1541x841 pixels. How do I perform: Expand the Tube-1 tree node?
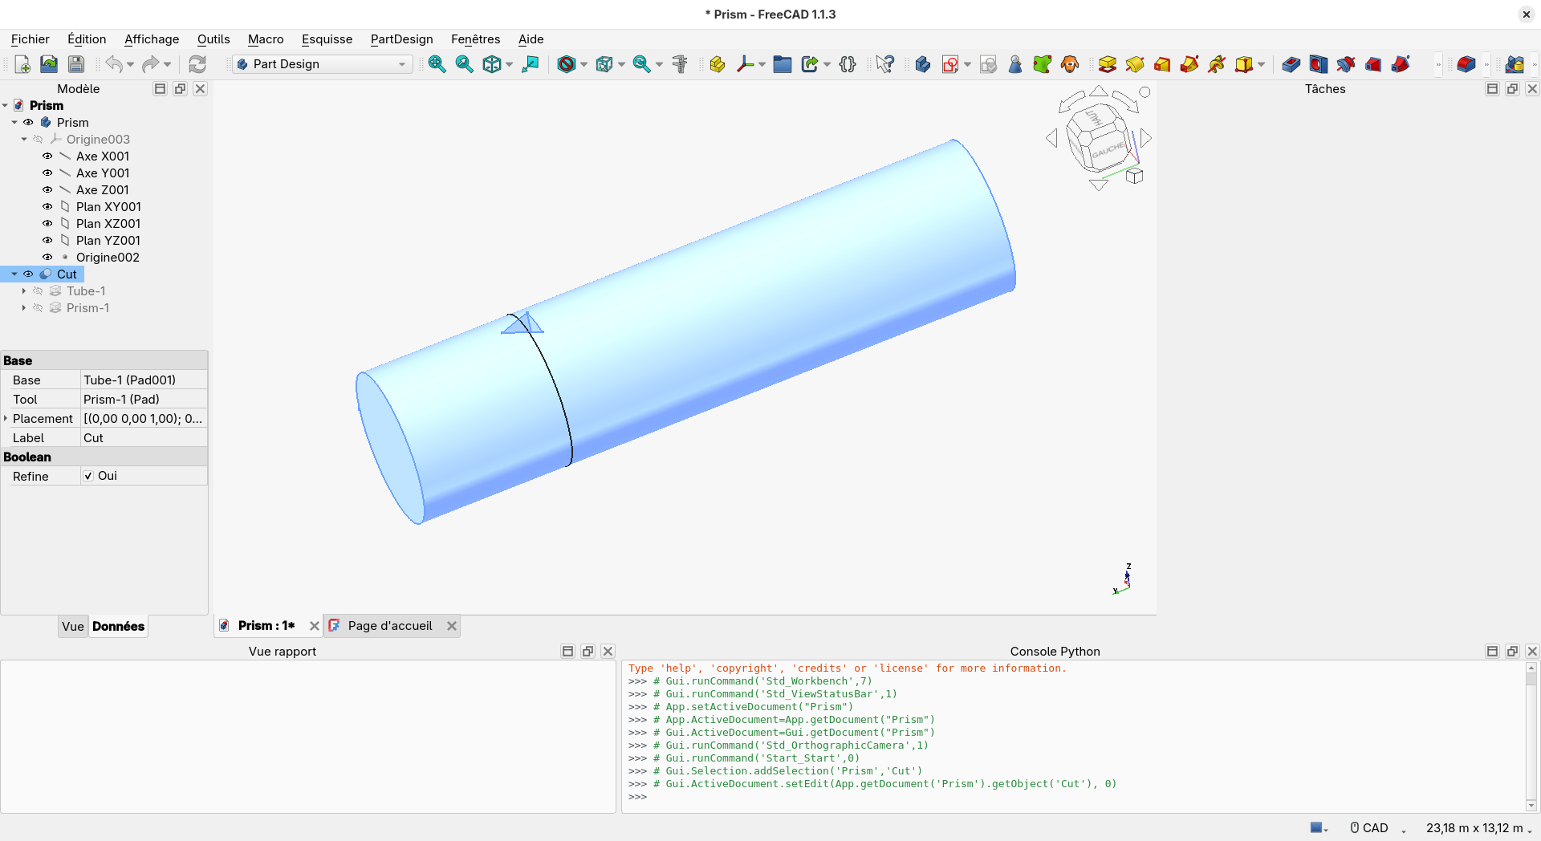pos(24,291)
